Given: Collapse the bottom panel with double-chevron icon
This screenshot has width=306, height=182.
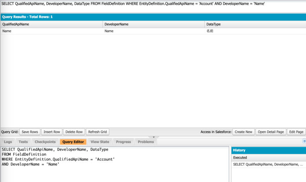Looking at the screenshot, I should point(304,141).
